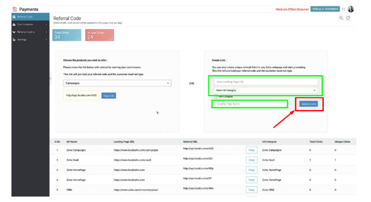Click the localzoho.com/vault landing URL
Viewport: 371px width, 202px height.
132,160
